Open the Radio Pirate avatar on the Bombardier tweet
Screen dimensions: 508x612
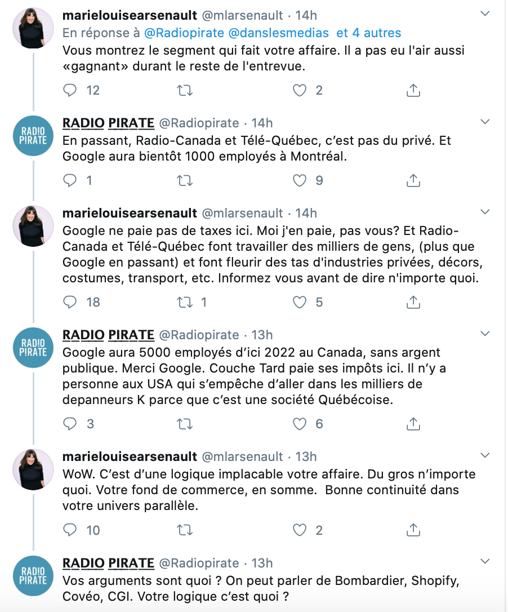coord(33,576)
